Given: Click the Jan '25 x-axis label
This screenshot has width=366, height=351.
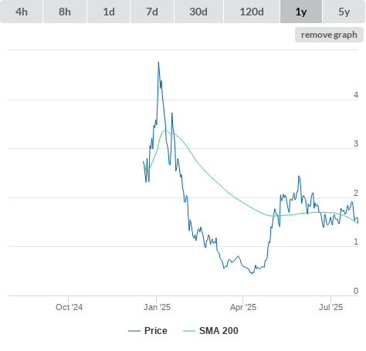Looking at the screenshot, I should [157, 307].
